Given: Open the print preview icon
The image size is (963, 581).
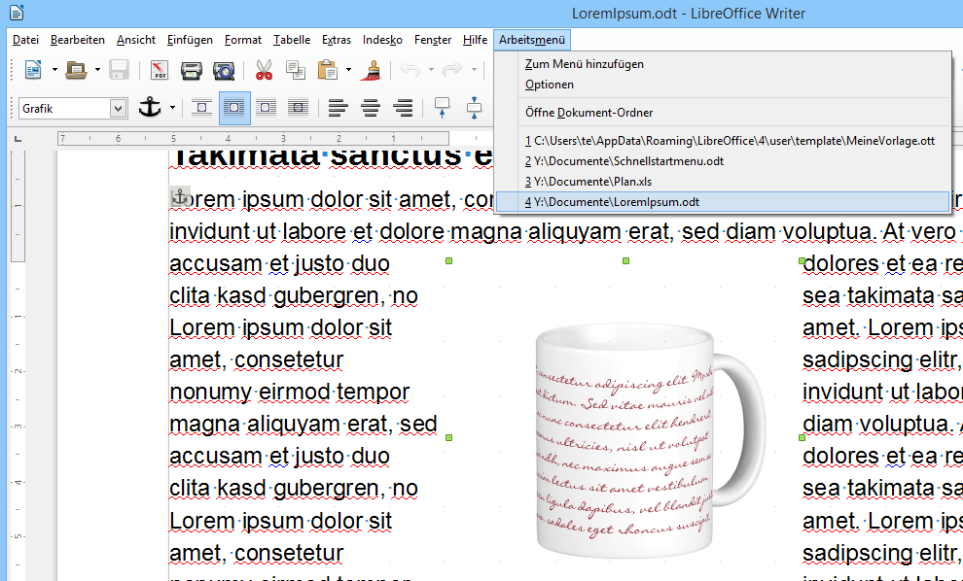Looking at the screenshot, I should [x=224, y=70].
